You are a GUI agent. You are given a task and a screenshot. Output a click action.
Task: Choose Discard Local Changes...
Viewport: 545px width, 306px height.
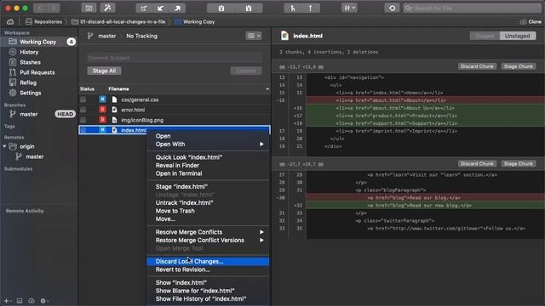tap(208, 262)
